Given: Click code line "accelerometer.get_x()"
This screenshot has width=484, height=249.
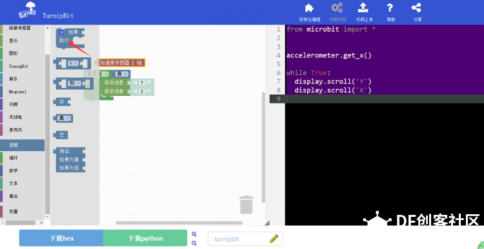Looking at the screenshot, I should coord(328,55).
